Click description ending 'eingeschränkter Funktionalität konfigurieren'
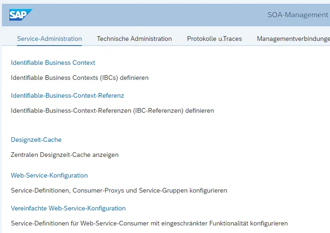The width and height of the screenshot is (330, 233). point(149,223)
